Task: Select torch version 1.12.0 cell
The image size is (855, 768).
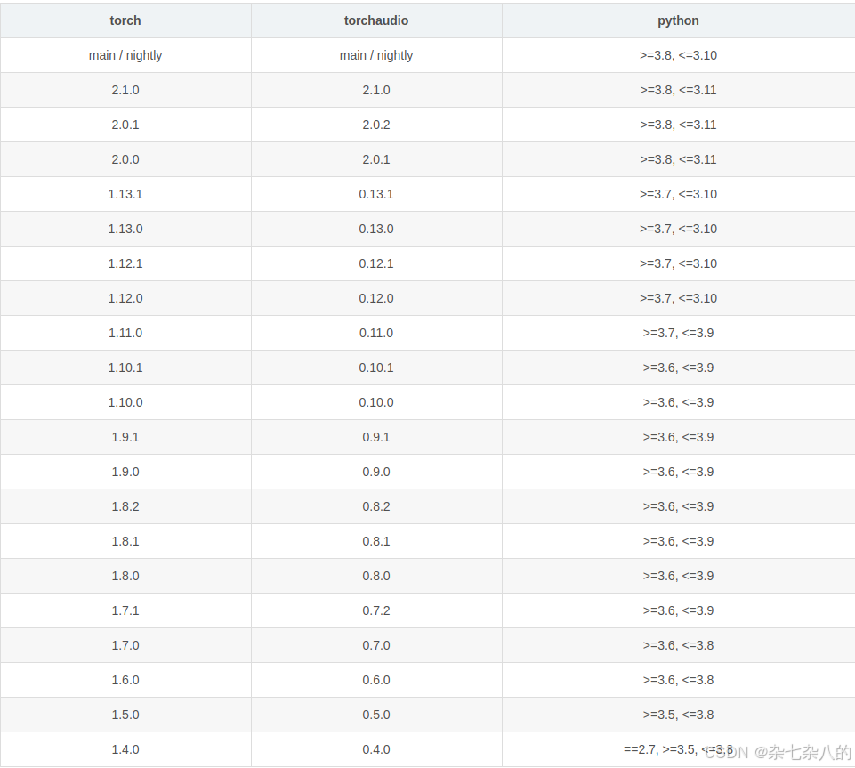Action: [x=125, y=298]
